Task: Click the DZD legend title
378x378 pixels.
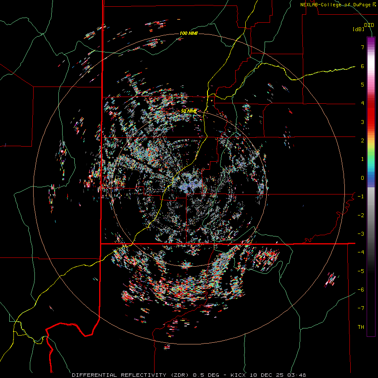Action: (x=369, y=25)
